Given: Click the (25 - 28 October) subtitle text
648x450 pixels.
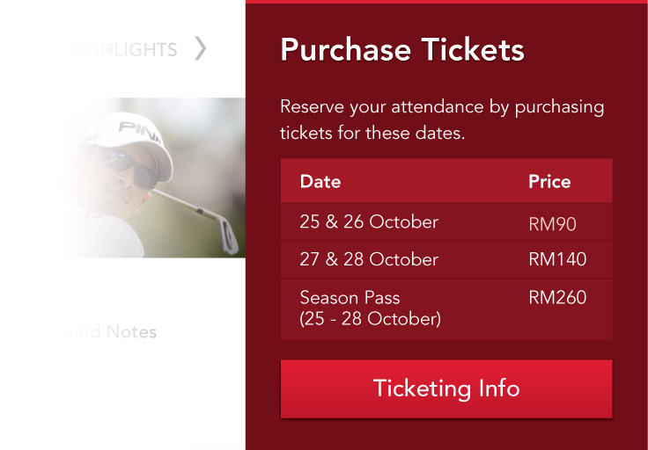Looking at the screenshot, I should pos(371,319).
